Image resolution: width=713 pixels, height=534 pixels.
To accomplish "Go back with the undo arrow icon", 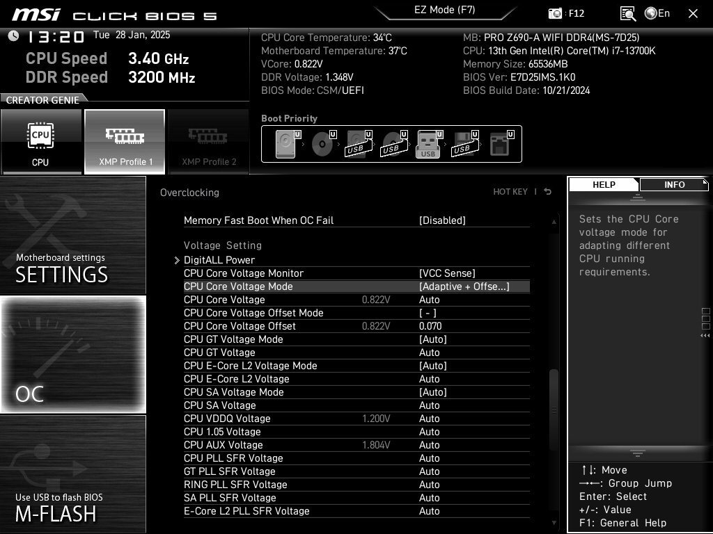I will (548, 192).
